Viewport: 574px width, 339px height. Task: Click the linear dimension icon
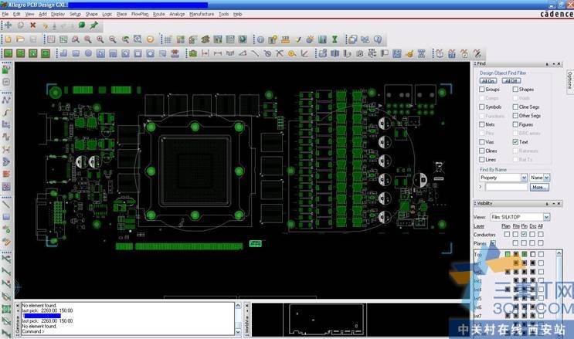(217, 53)
